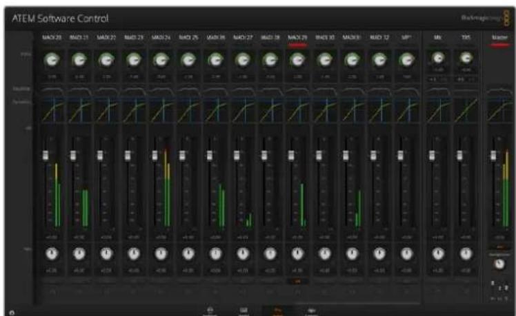Click MADI 20 fader handle
Image resolution: width=516 pixels, height=316 pixels.
(46, 155)
